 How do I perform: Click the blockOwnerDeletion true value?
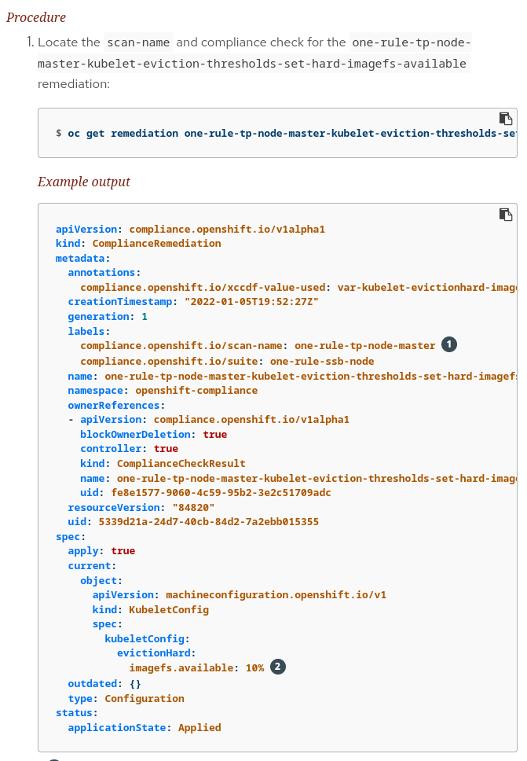[x=214, y=434]
